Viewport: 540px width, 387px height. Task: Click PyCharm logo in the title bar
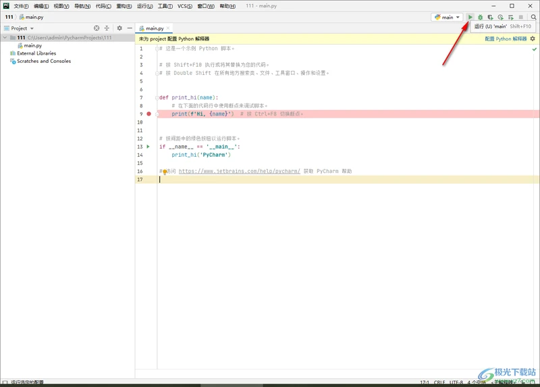6,5
